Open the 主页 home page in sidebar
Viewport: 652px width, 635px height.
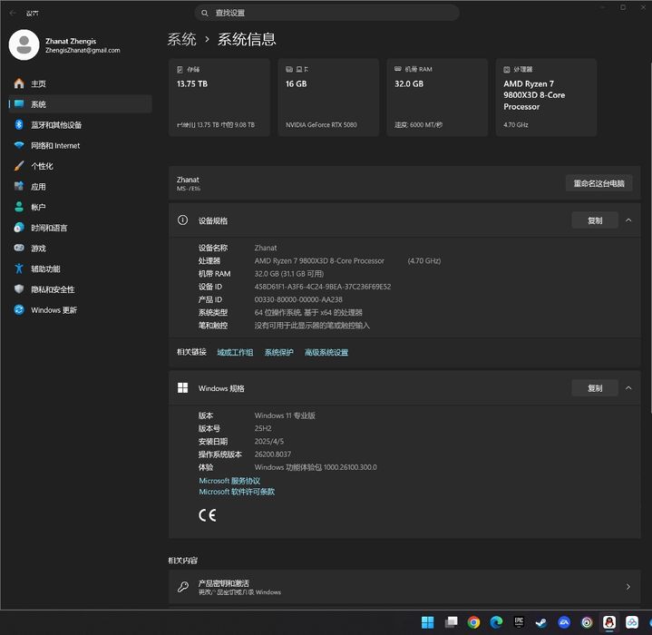[80, 84]
